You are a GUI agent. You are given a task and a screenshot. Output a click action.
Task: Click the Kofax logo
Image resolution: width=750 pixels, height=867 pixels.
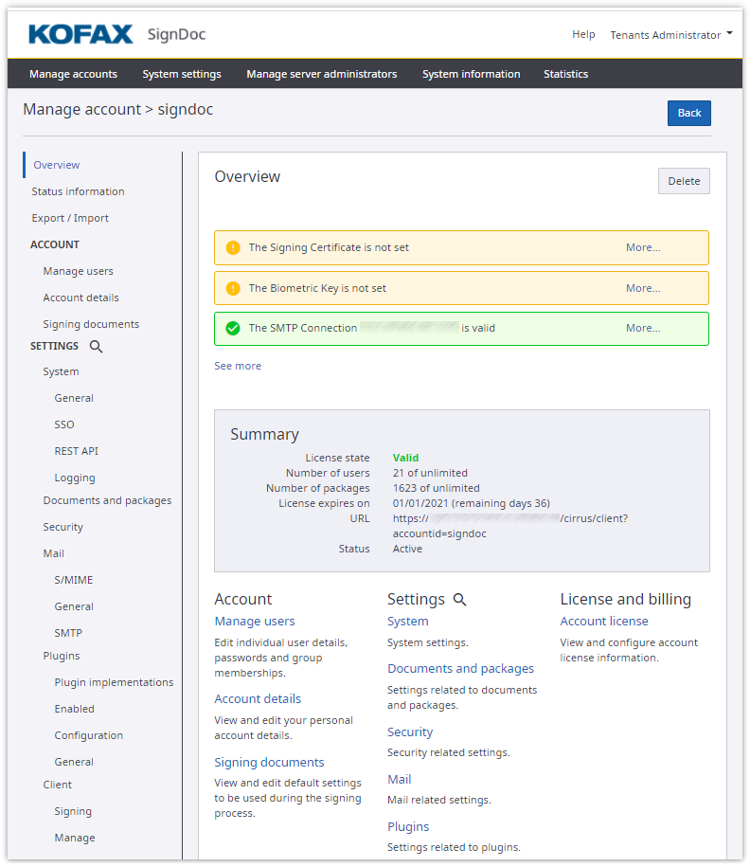pos(80,35)
